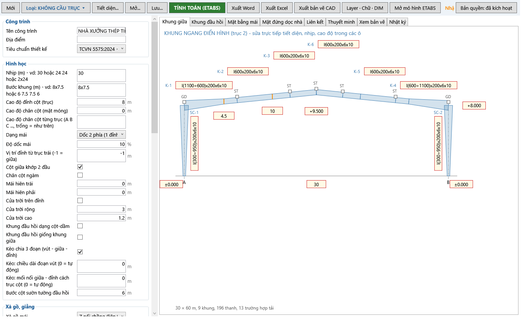Click the Nhịp (m) input field

[x=101, y=76]
